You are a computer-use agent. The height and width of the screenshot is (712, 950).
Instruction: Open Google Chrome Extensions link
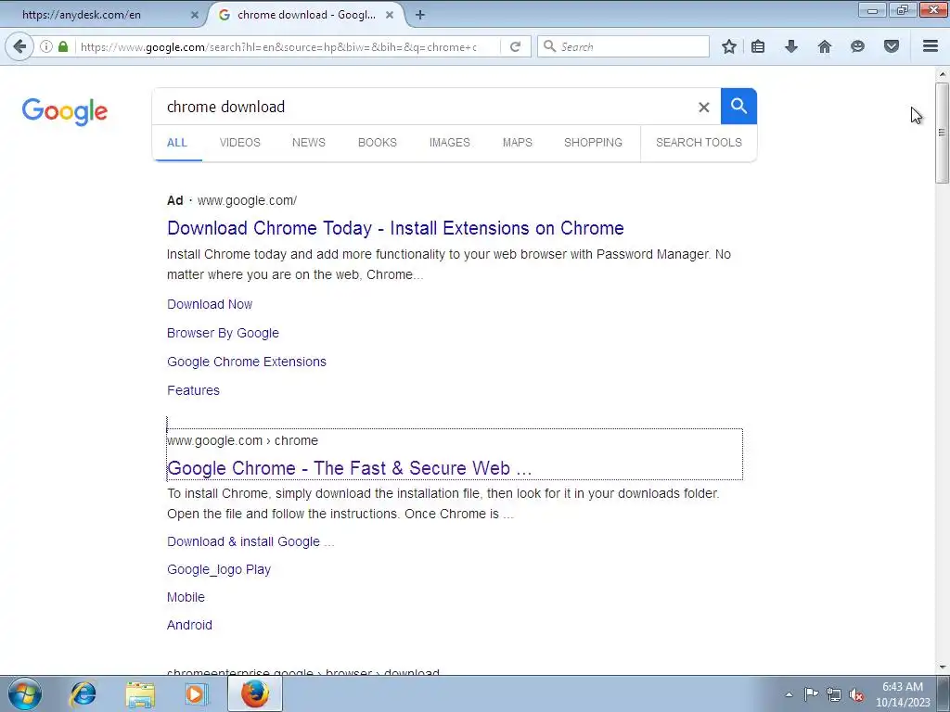247,362
